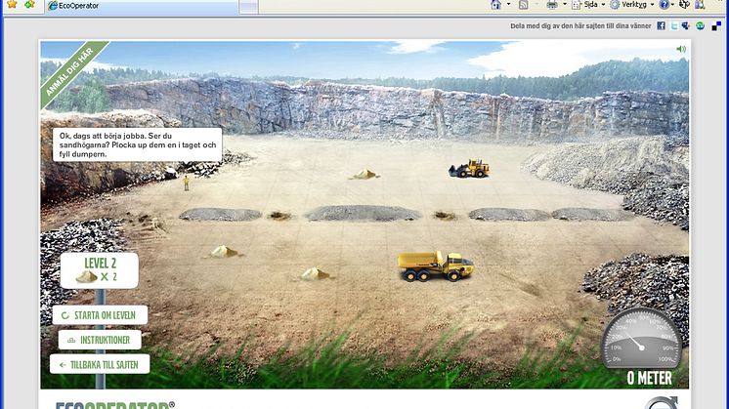Viewport: 729px width, 409px height.
Task: Click the yellow dump truck
Action: (x=436, y=265)
